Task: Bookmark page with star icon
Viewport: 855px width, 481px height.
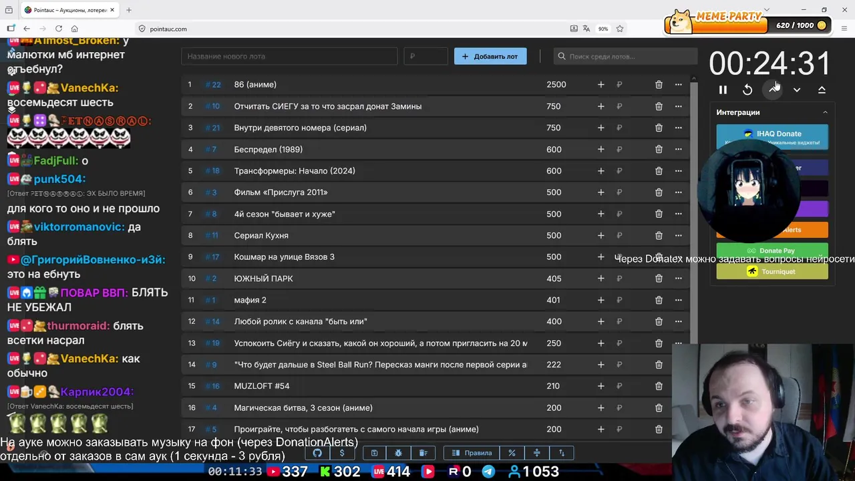Action: point(620,29)
